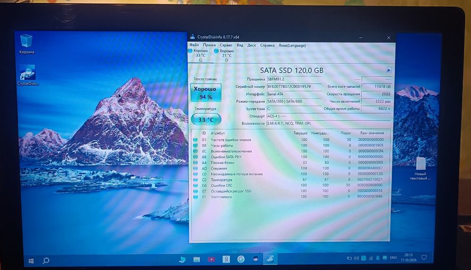Switch to CrystalDiskInfo taskbar button

pos(270,259)
